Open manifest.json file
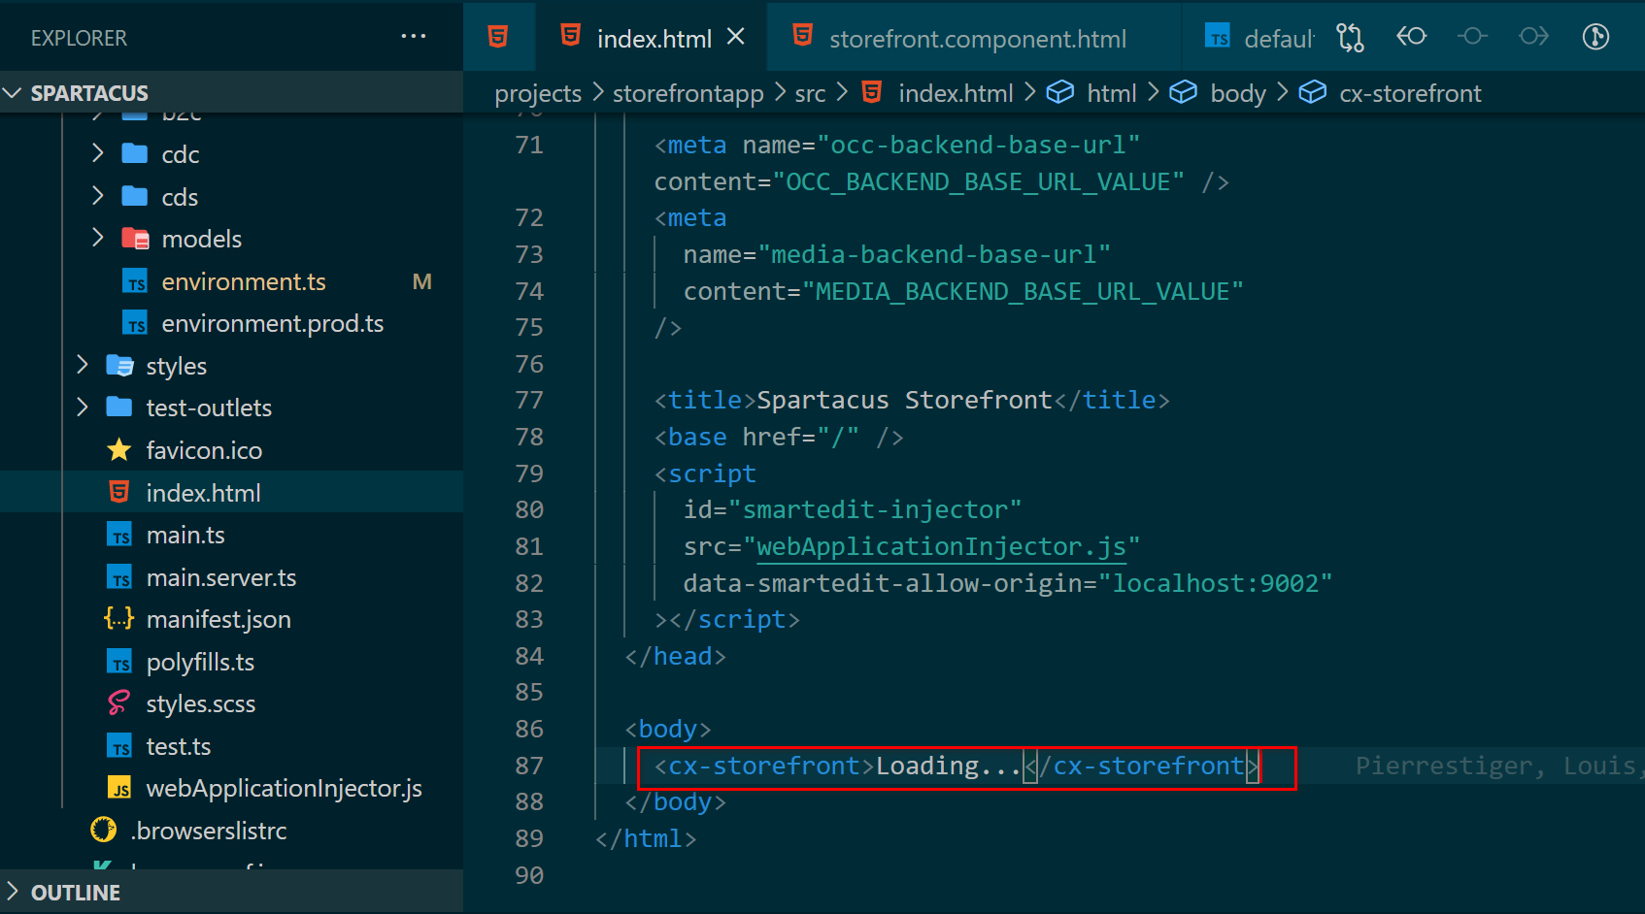1645x914 pixels. click(x=218, y=619)
